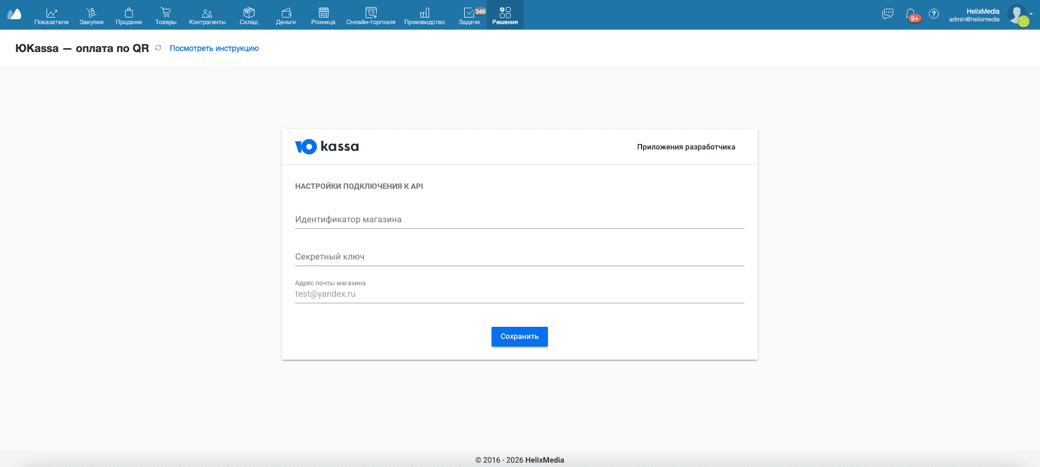Show notifications via the bell icon
Image resolution: width=1040 pixels, height=467 pixels.
[911, 14]
